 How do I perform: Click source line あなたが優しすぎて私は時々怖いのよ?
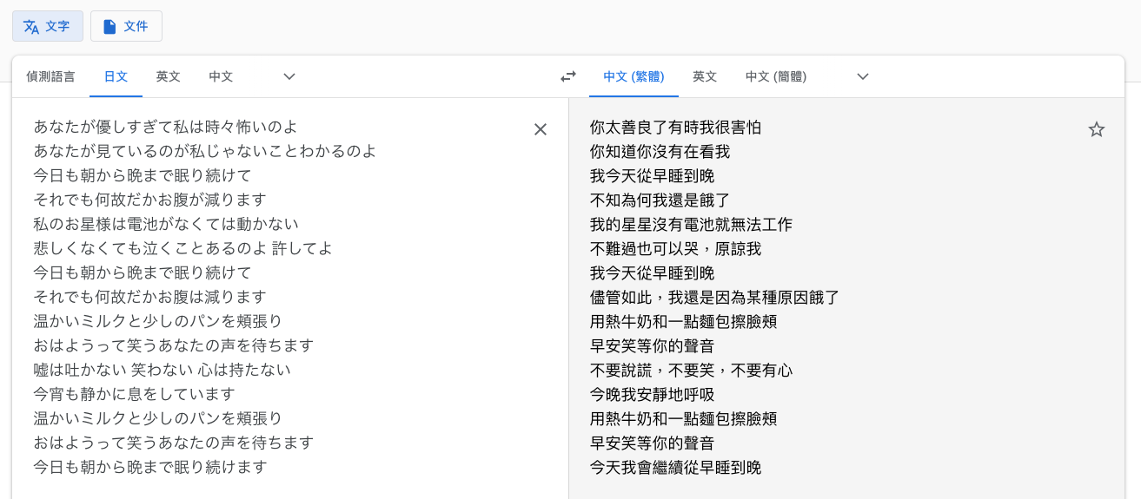point(166,127)
